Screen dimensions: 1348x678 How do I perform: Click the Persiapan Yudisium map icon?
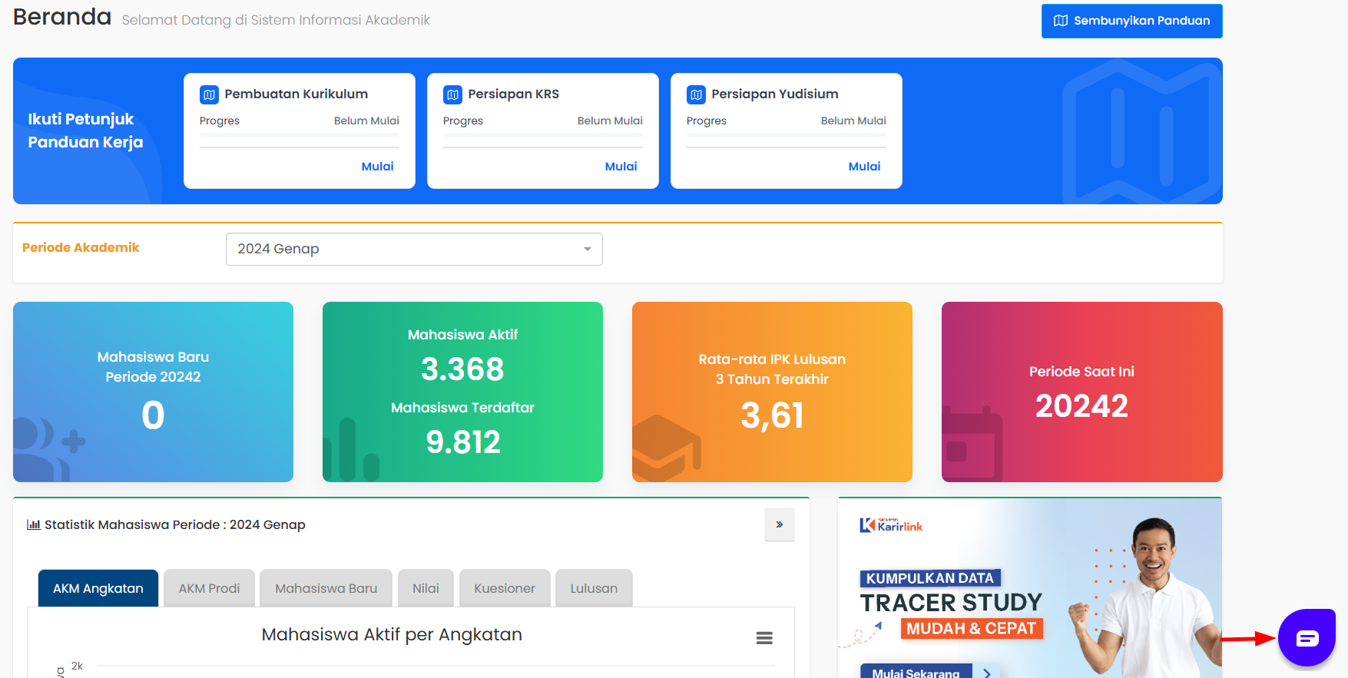(696, 94)
